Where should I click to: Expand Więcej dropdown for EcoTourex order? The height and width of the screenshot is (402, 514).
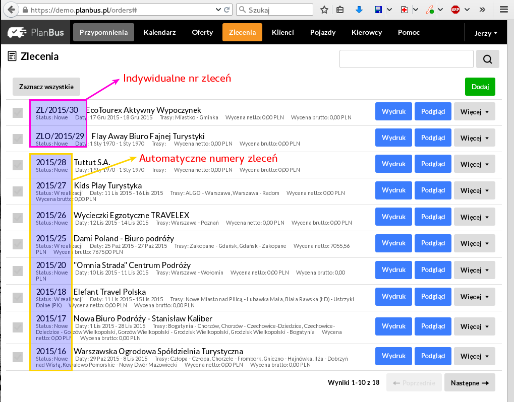tap(474, 111)
